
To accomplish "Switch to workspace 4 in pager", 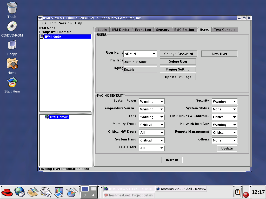I will 93,195.
